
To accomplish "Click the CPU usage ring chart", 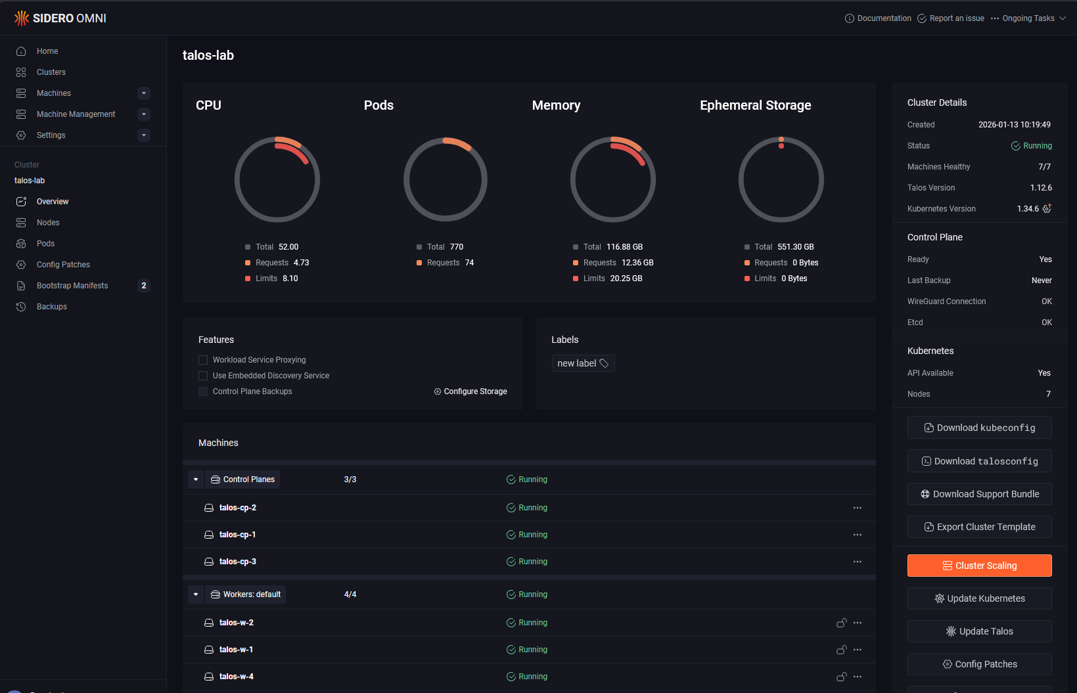I will click(x=277, y=179).
